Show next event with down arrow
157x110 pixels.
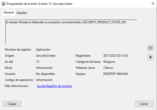(150, 57)
